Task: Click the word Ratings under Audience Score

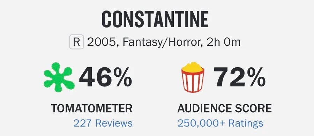Action: tap(246, 123)
